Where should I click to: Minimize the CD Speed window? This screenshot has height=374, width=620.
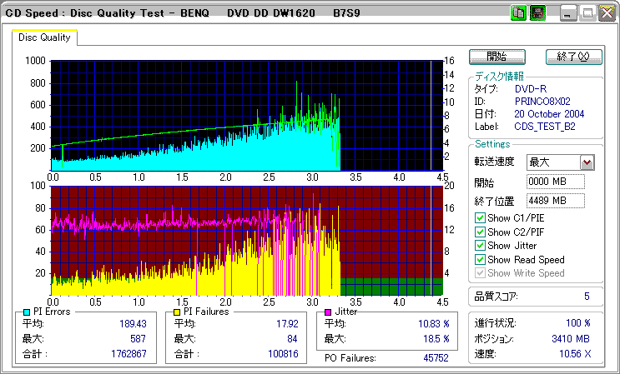pyautogui.click(x=569, y=13)
